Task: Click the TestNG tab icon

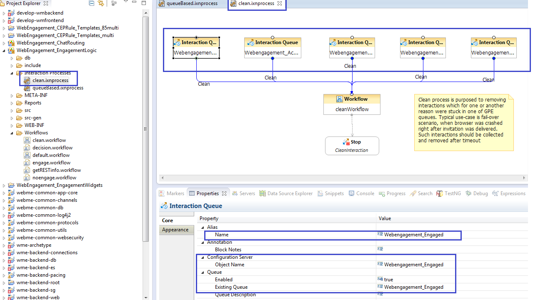Action: click(440, 193)
